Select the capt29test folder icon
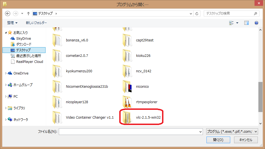265x149 pixels. [127, 40]
